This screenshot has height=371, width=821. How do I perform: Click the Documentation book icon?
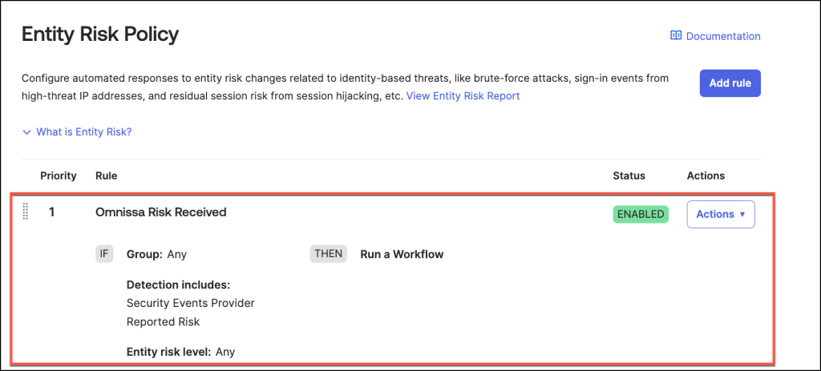point(675,36)
